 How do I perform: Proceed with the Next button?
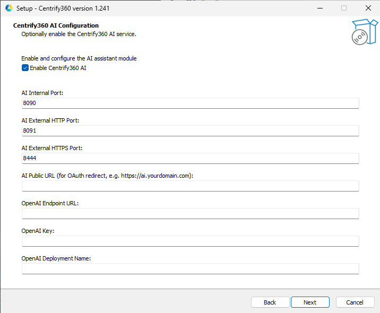(x=310, y=302)
